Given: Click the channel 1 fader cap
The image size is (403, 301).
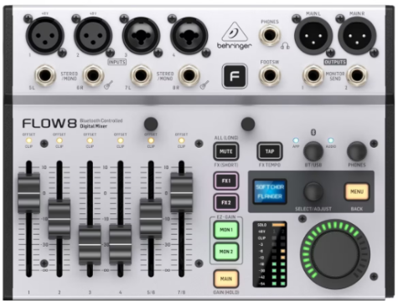Looking at the screenshot, I should [x=29, y=193].
